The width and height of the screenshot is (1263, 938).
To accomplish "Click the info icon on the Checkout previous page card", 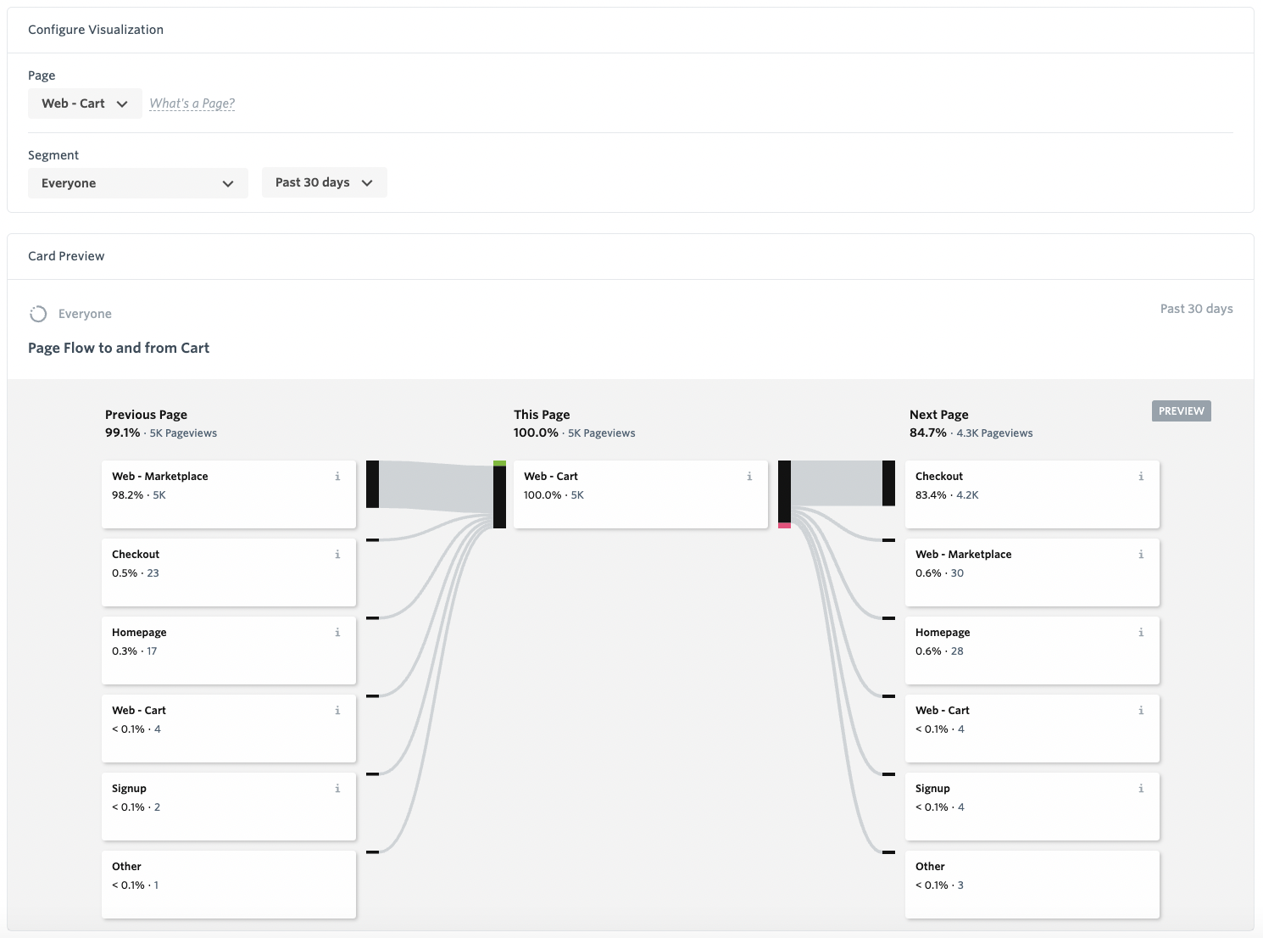I will point(337,554).
